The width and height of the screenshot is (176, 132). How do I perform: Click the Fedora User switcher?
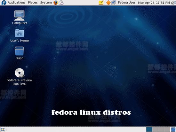[127, 3]
